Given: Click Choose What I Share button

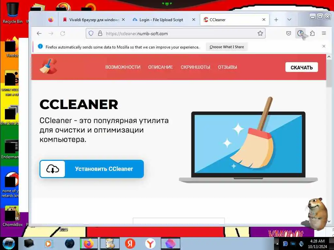Looking at the screenshot, I should click(227, 47).
